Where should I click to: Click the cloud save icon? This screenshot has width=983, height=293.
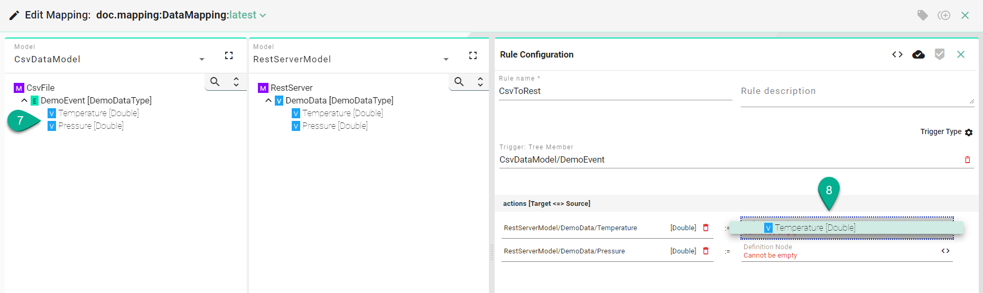coord(919,54)
